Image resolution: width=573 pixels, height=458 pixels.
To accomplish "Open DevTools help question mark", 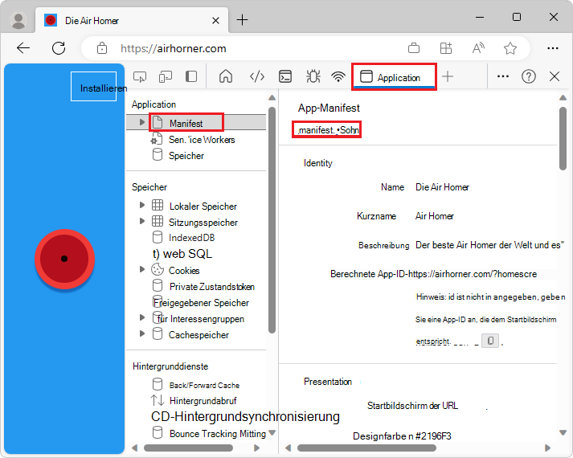I will 529,76.
